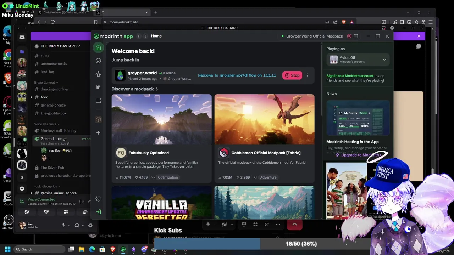454x255 pixels.
Task: Open more options ellipsis in Discord call bar
Action: pos(278,225)
